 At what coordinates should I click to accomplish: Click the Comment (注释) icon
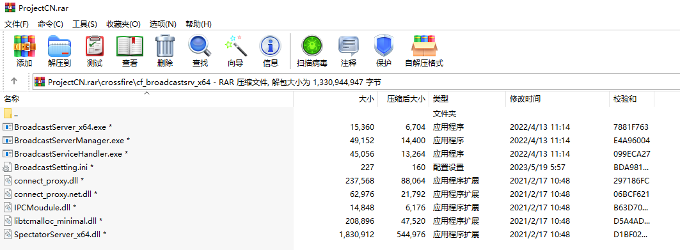coord(348,47)
